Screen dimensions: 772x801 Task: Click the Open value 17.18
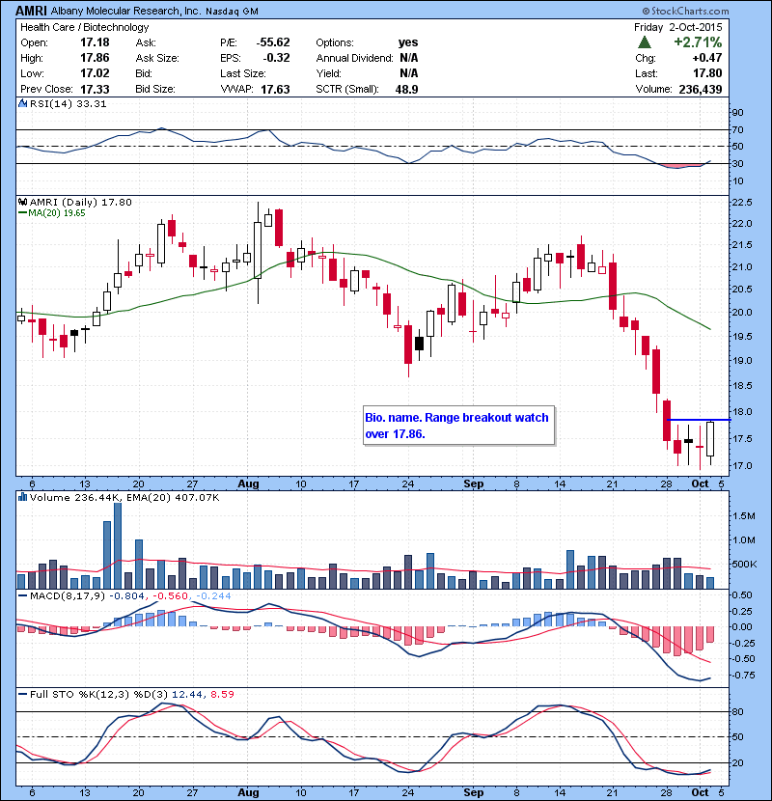(95, 41)
